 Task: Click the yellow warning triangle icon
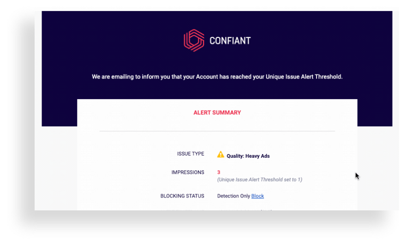click(x=221, y=155)
